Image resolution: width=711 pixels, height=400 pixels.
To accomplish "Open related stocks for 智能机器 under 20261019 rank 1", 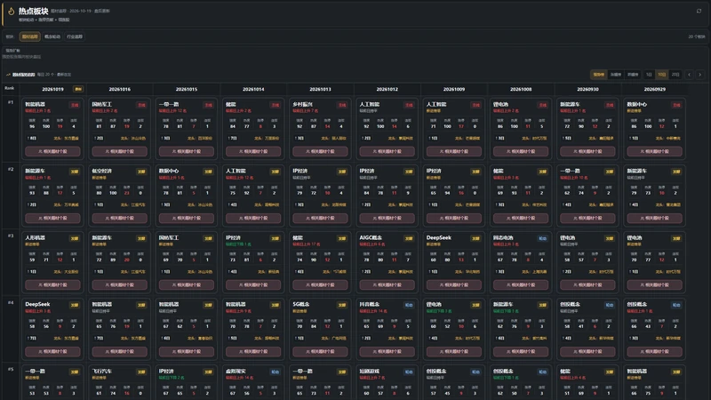I will 52,151.
